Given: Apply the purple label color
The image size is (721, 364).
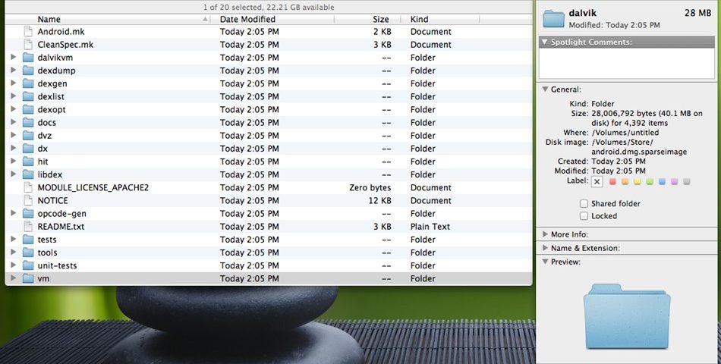Looking at the screenshot, I should click(x=675, y=181).
